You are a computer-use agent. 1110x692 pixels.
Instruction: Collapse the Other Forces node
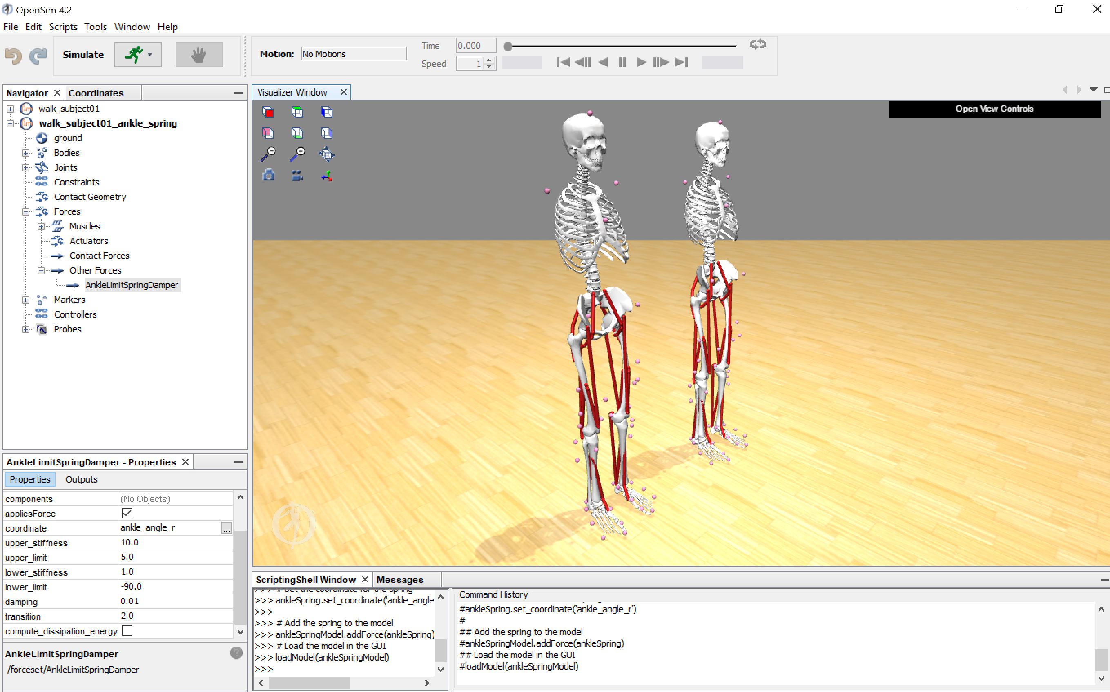click(41, 271)
